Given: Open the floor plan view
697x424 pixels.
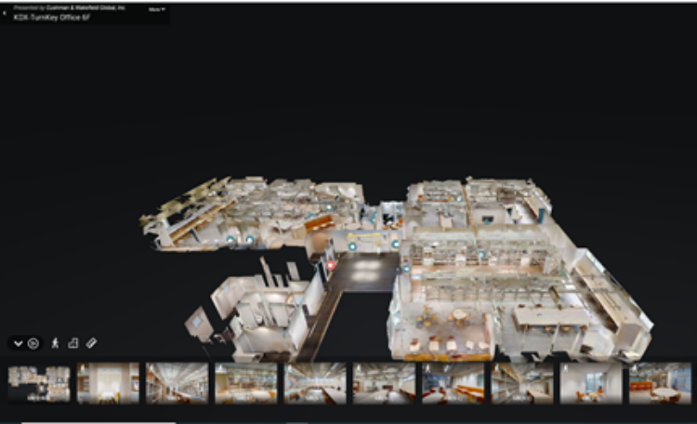Looking at the screenshot, I should tap(72, 343).
